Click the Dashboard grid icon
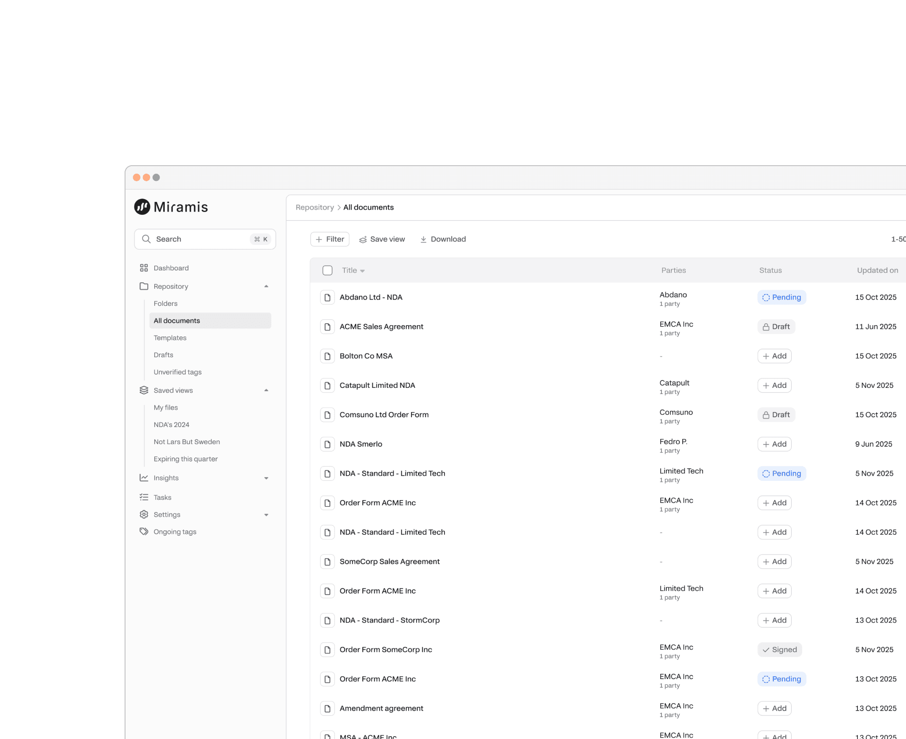Screen dimensions: 906x739 pyautogui.click(x=144, y=268)
